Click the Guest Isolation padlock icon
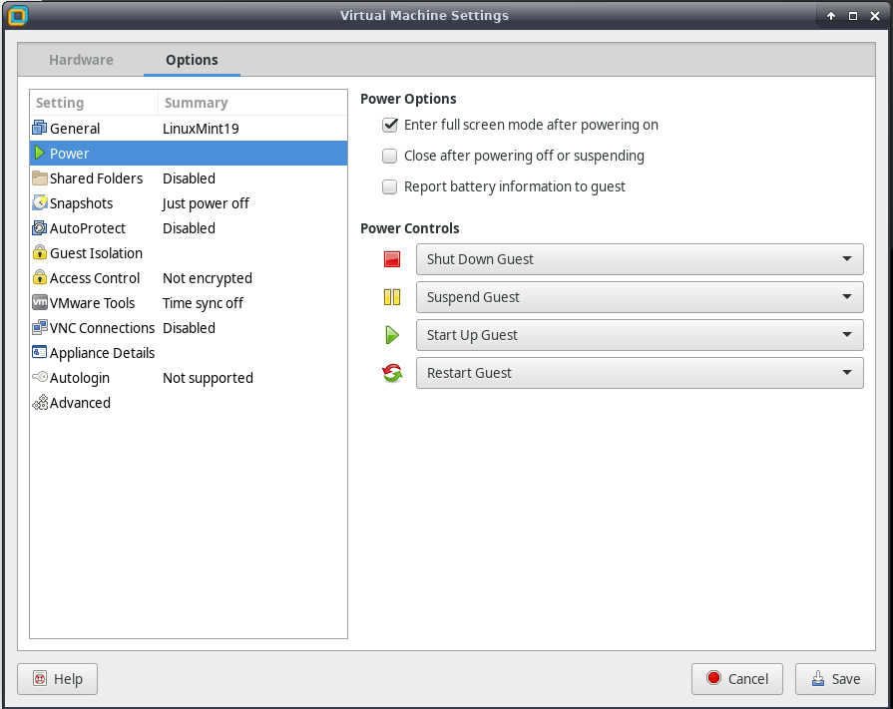Viewport: 893px width, 709px height. pos(40,253)
